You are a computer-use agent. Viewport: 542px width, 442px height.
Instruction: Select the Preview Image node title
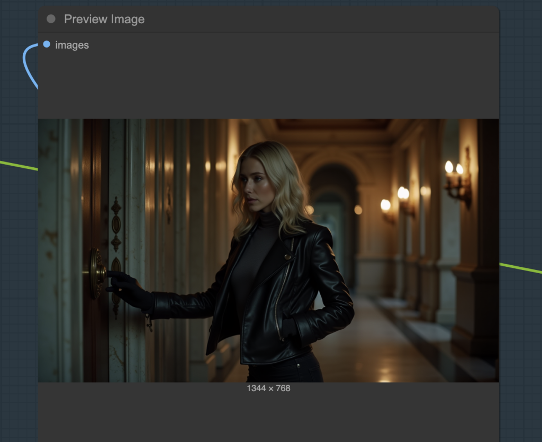104,20
